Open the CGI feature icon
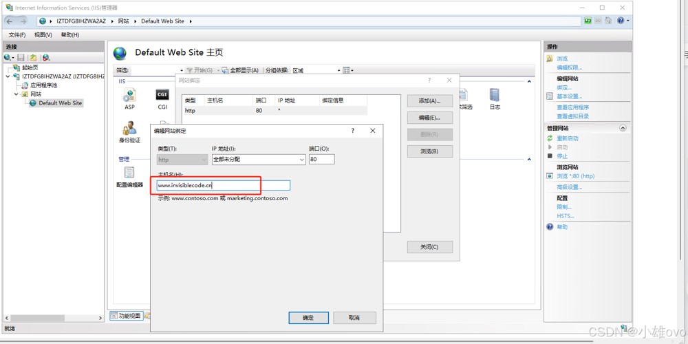Image resolution: width=688 pixels, height=344 pixels. coord(162,96)
